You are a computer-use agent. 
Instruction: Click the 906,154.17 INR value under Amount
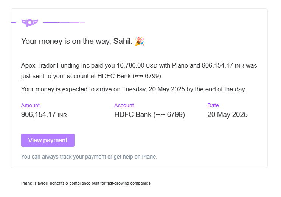point(44,115)
